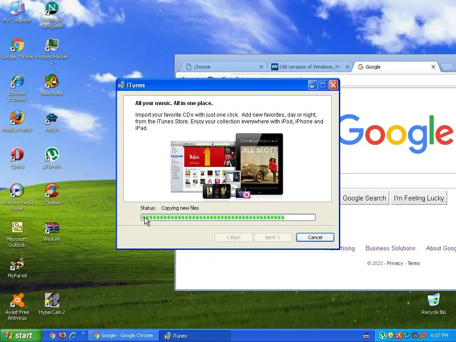This screenshot has width=456, height=342.
Task: Click the Start button
Action: (x=21, y=335)
